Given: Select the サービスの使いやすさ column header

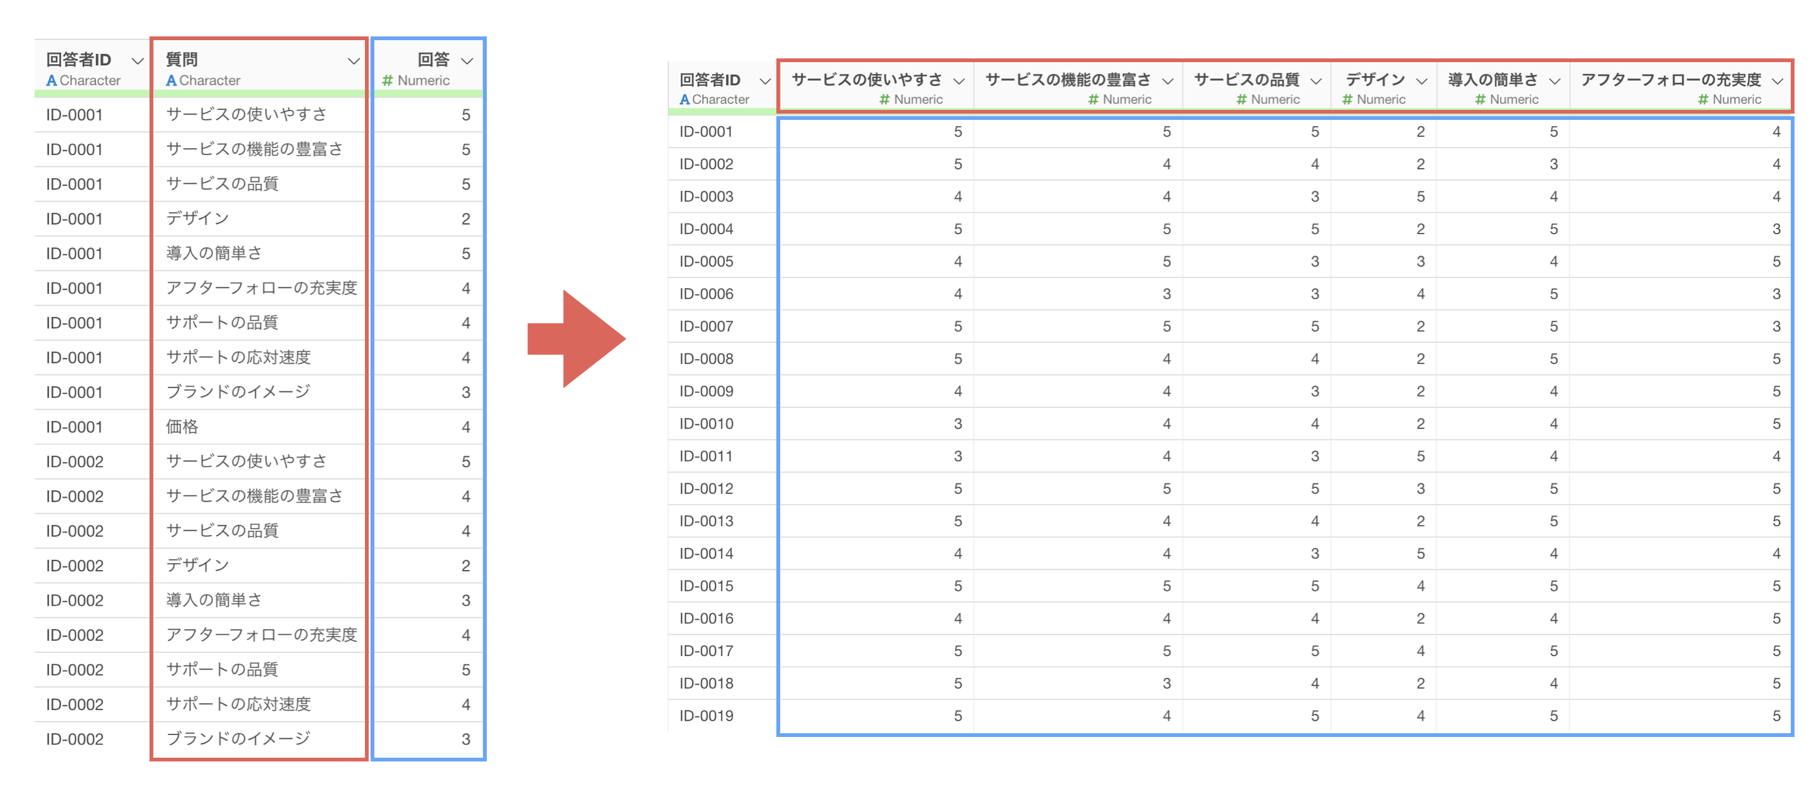Looking at the screenshot, I should (x=867, y=80).
